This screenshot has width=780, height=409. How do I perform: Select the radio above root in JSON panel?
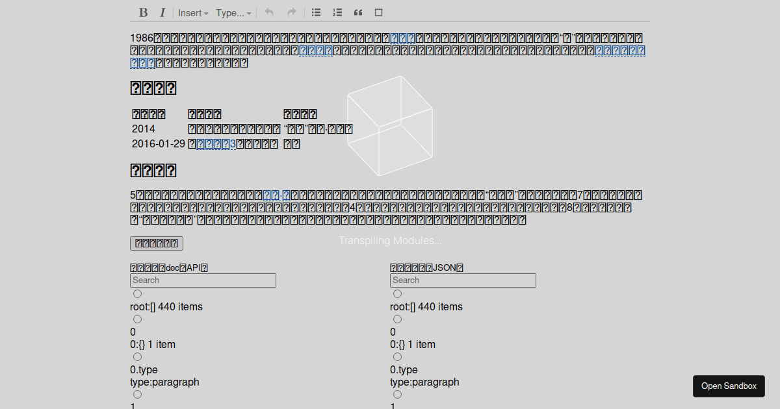[397, 293]
